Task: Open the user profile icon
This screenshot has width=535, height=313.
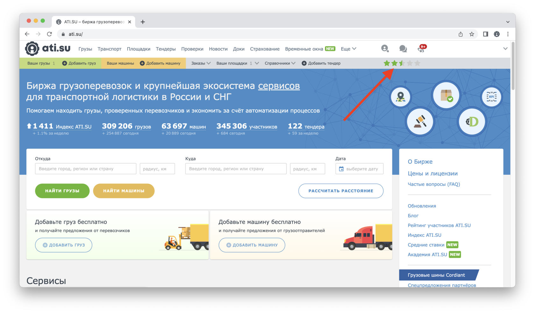Action: point(385,48)
